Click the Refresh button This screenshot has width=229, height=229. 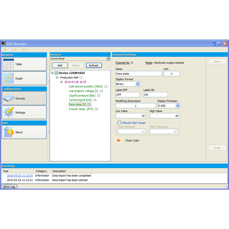94,65
